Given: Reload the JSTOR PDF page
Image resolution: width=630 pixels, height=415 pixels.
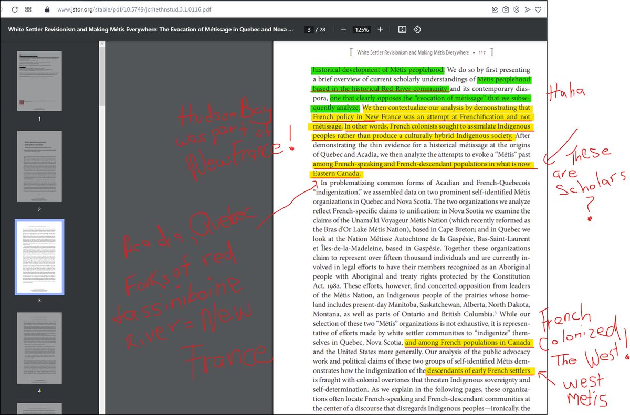Looking at the screenshot, I should 14,9.
